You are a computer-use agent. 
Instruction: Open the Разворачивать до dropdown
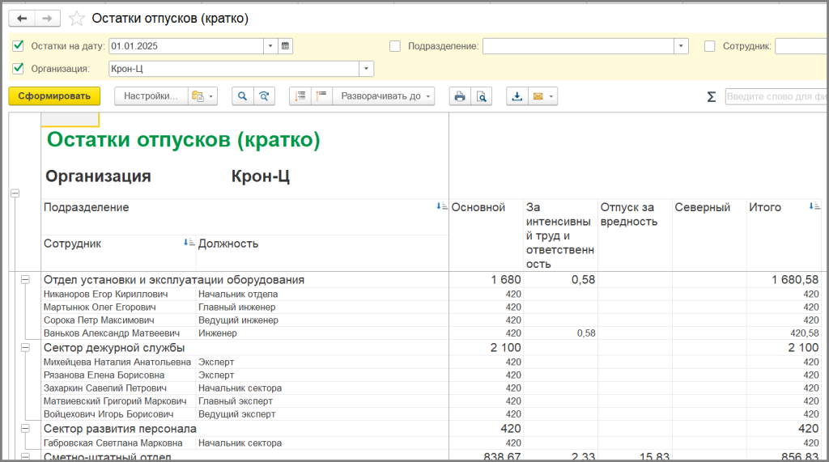pos(383,96)
